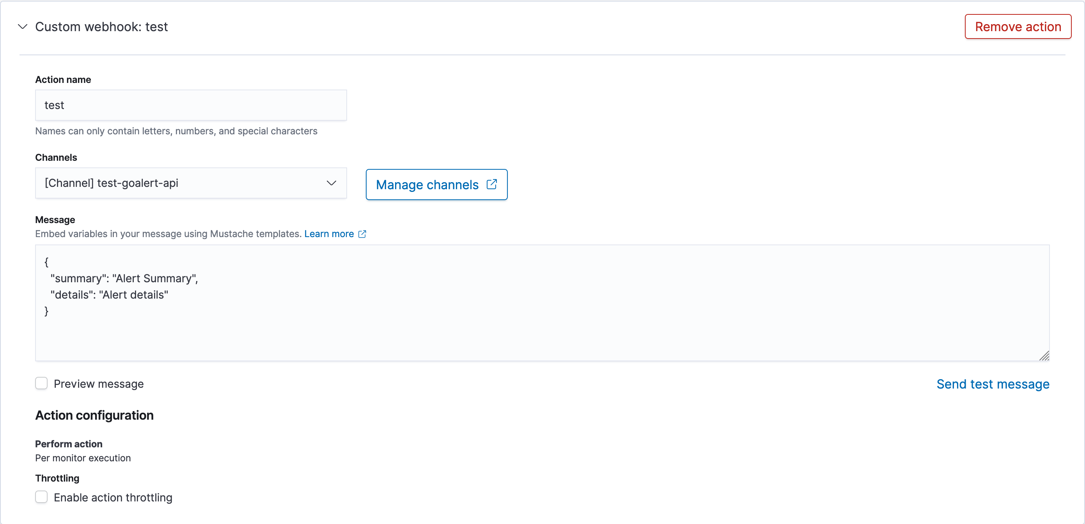Click the Send test message link

(993, 383)
